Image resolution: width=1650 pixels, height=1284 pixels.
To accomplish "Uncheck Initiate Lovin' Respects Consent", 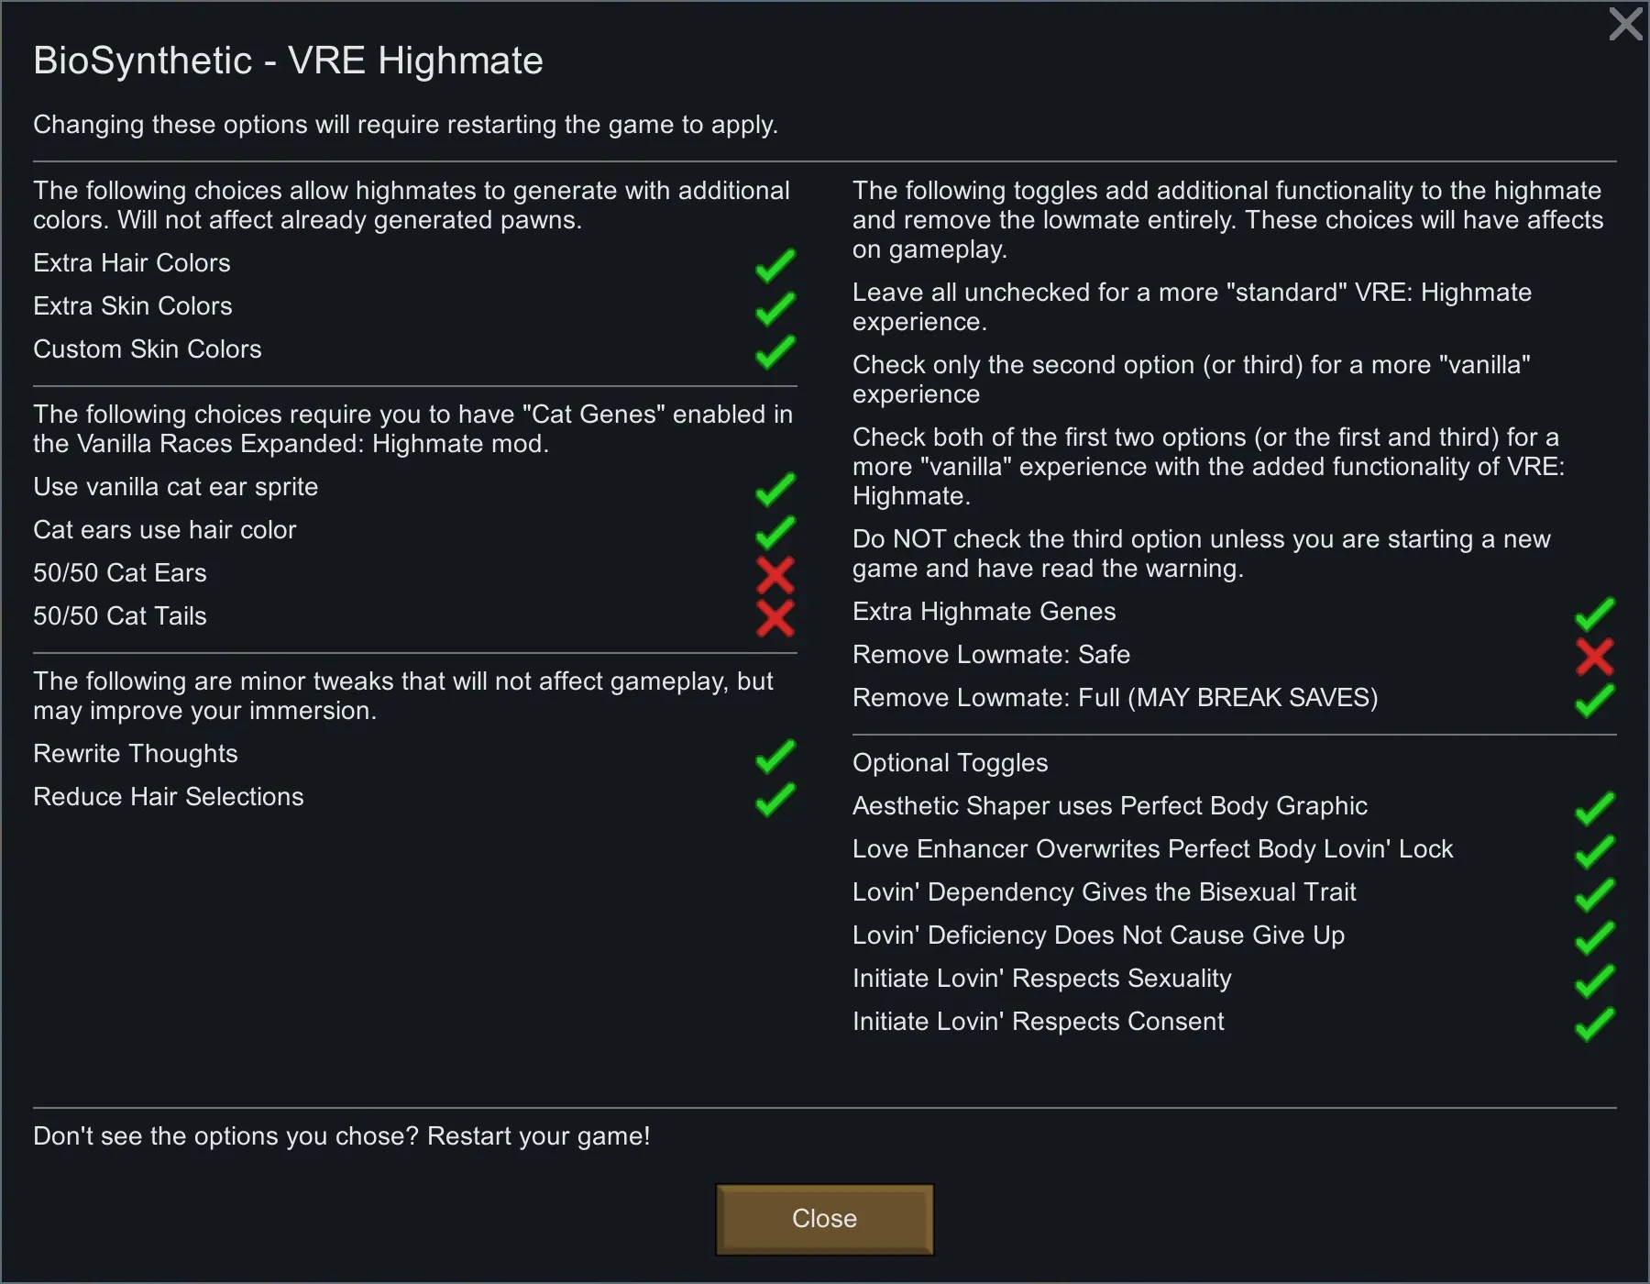I will pyautogui.click(x=1594, y=1024).
